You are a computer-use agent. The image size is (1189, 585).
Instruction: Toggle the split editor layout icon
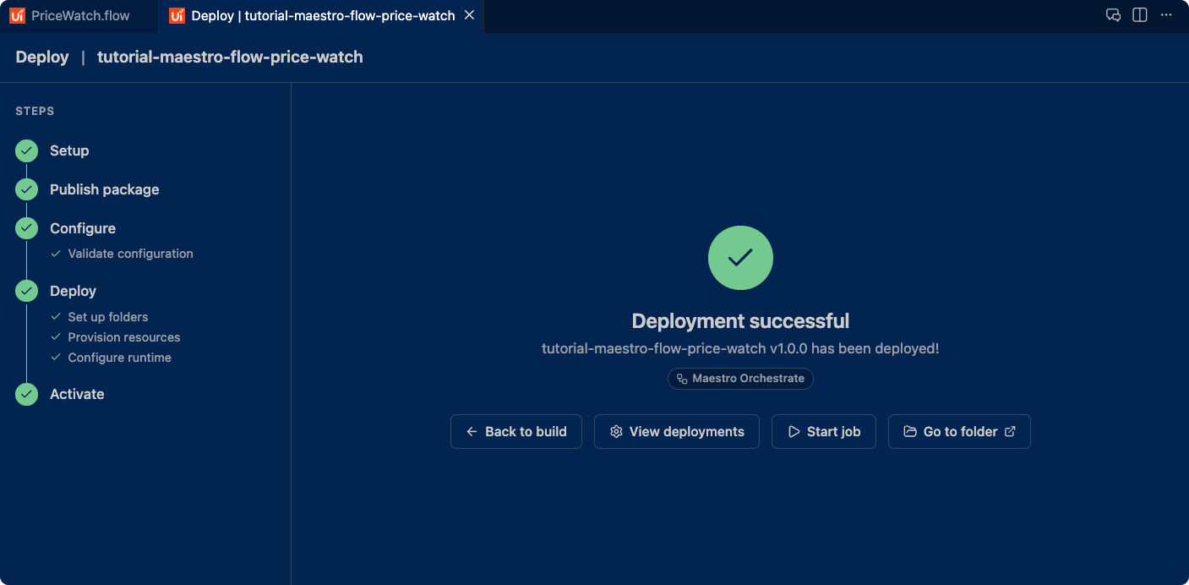pos(1140,15)
